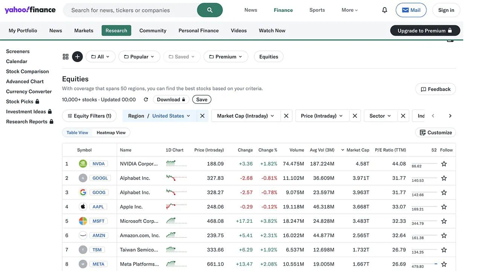Open the Popular screeners dropdown
Screen dimensions: 482x271
pyautogui.click(x=139, y=56)
